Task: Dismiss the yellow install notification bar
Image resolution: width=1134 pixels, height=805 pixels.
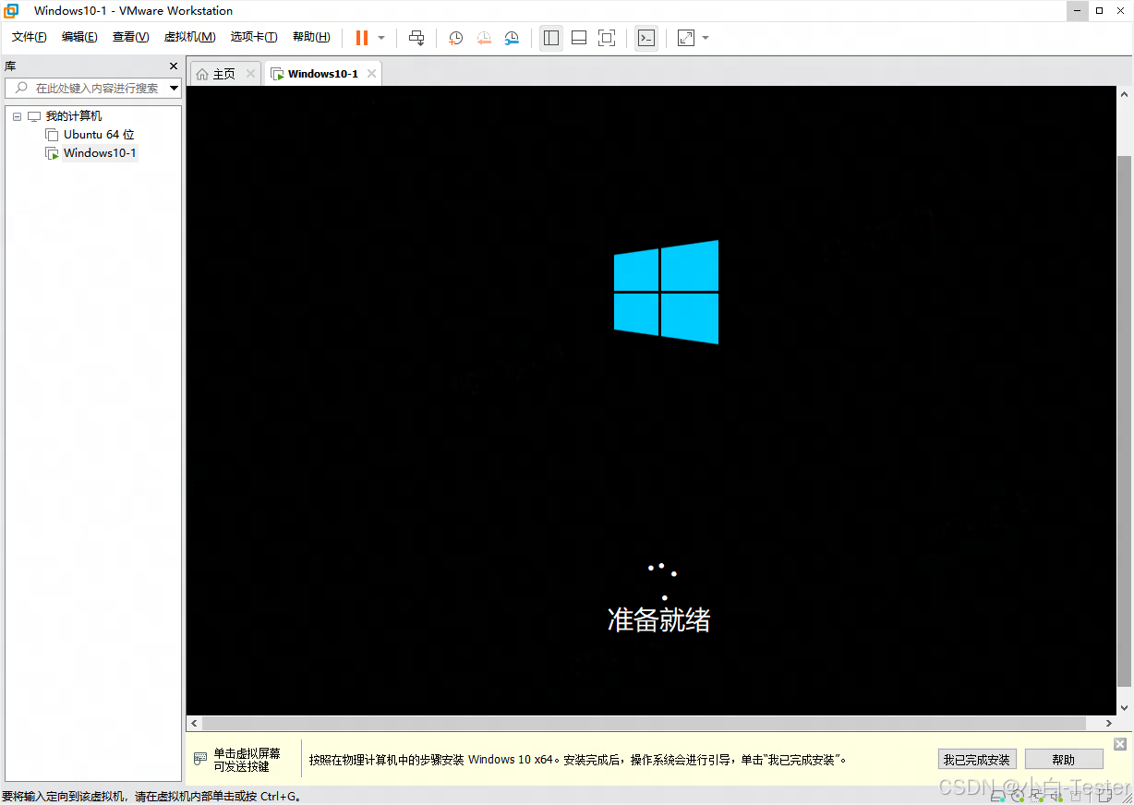Action: click(1120, 744)
